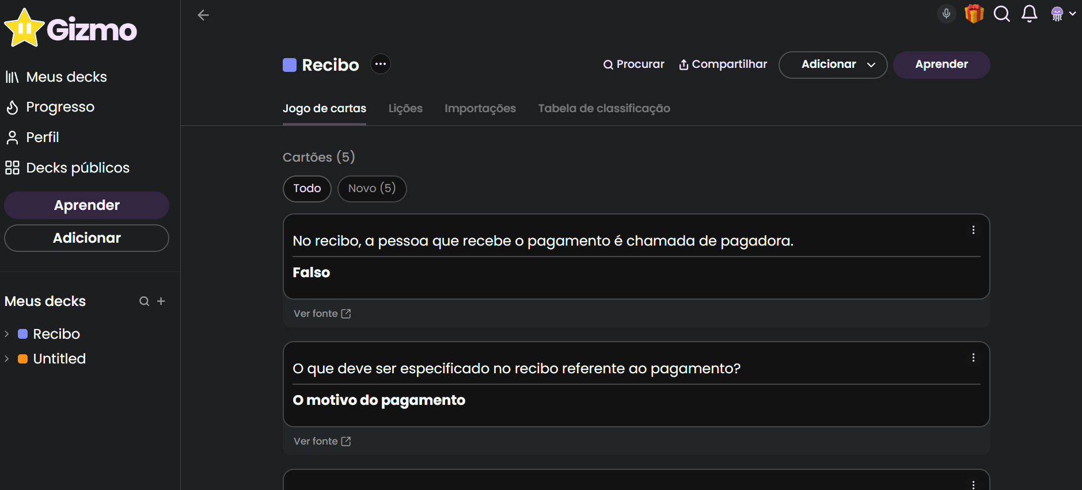This screenshot has width=1082, height=490.
Task: Switch to Tabela de classificação tab
Action: point(604,108)
